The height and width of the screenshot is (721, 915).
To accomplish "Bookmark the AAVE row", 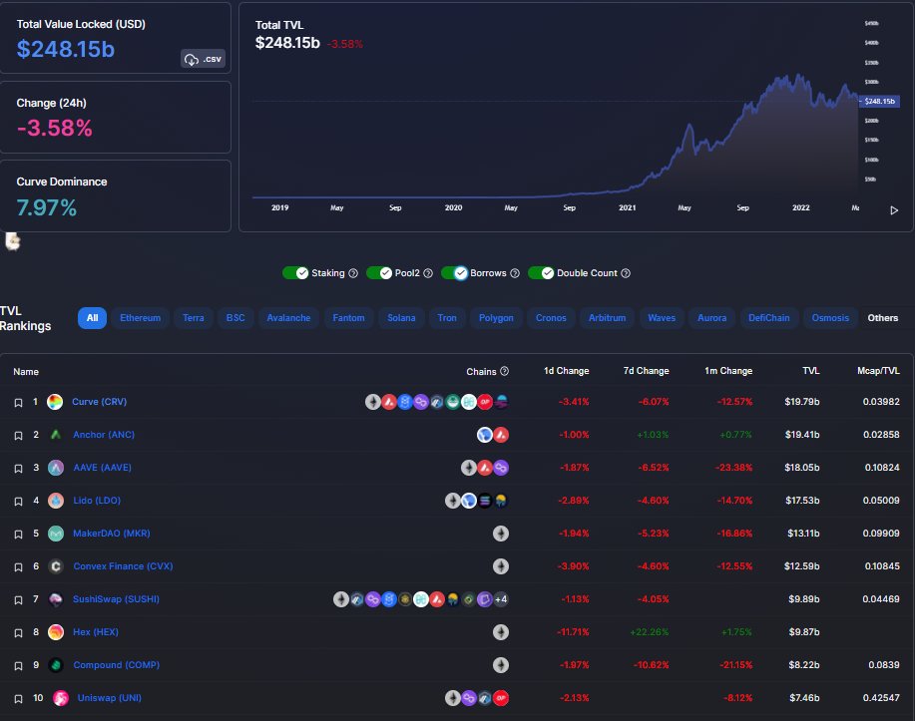I will tap(19, 469).
